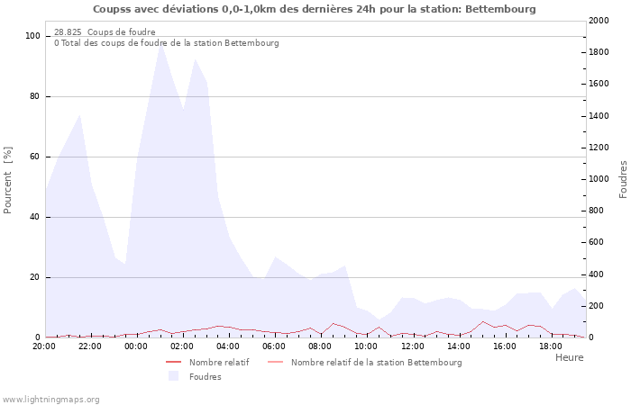Click the 02:00 time axis label
Viewport: 631px width, 405px height.
tap(182, 346)
